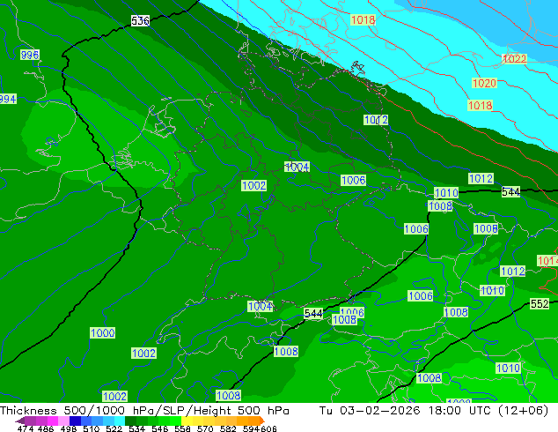Screen dimensions: 558x432
Task: Select the red 1018 label below 1020
Action: pyautogui.click(x=480, y=106)
